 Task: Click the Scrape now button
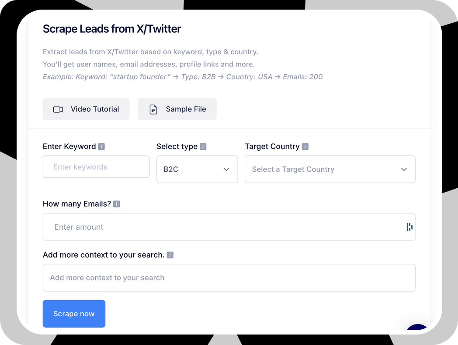(74, 314)
